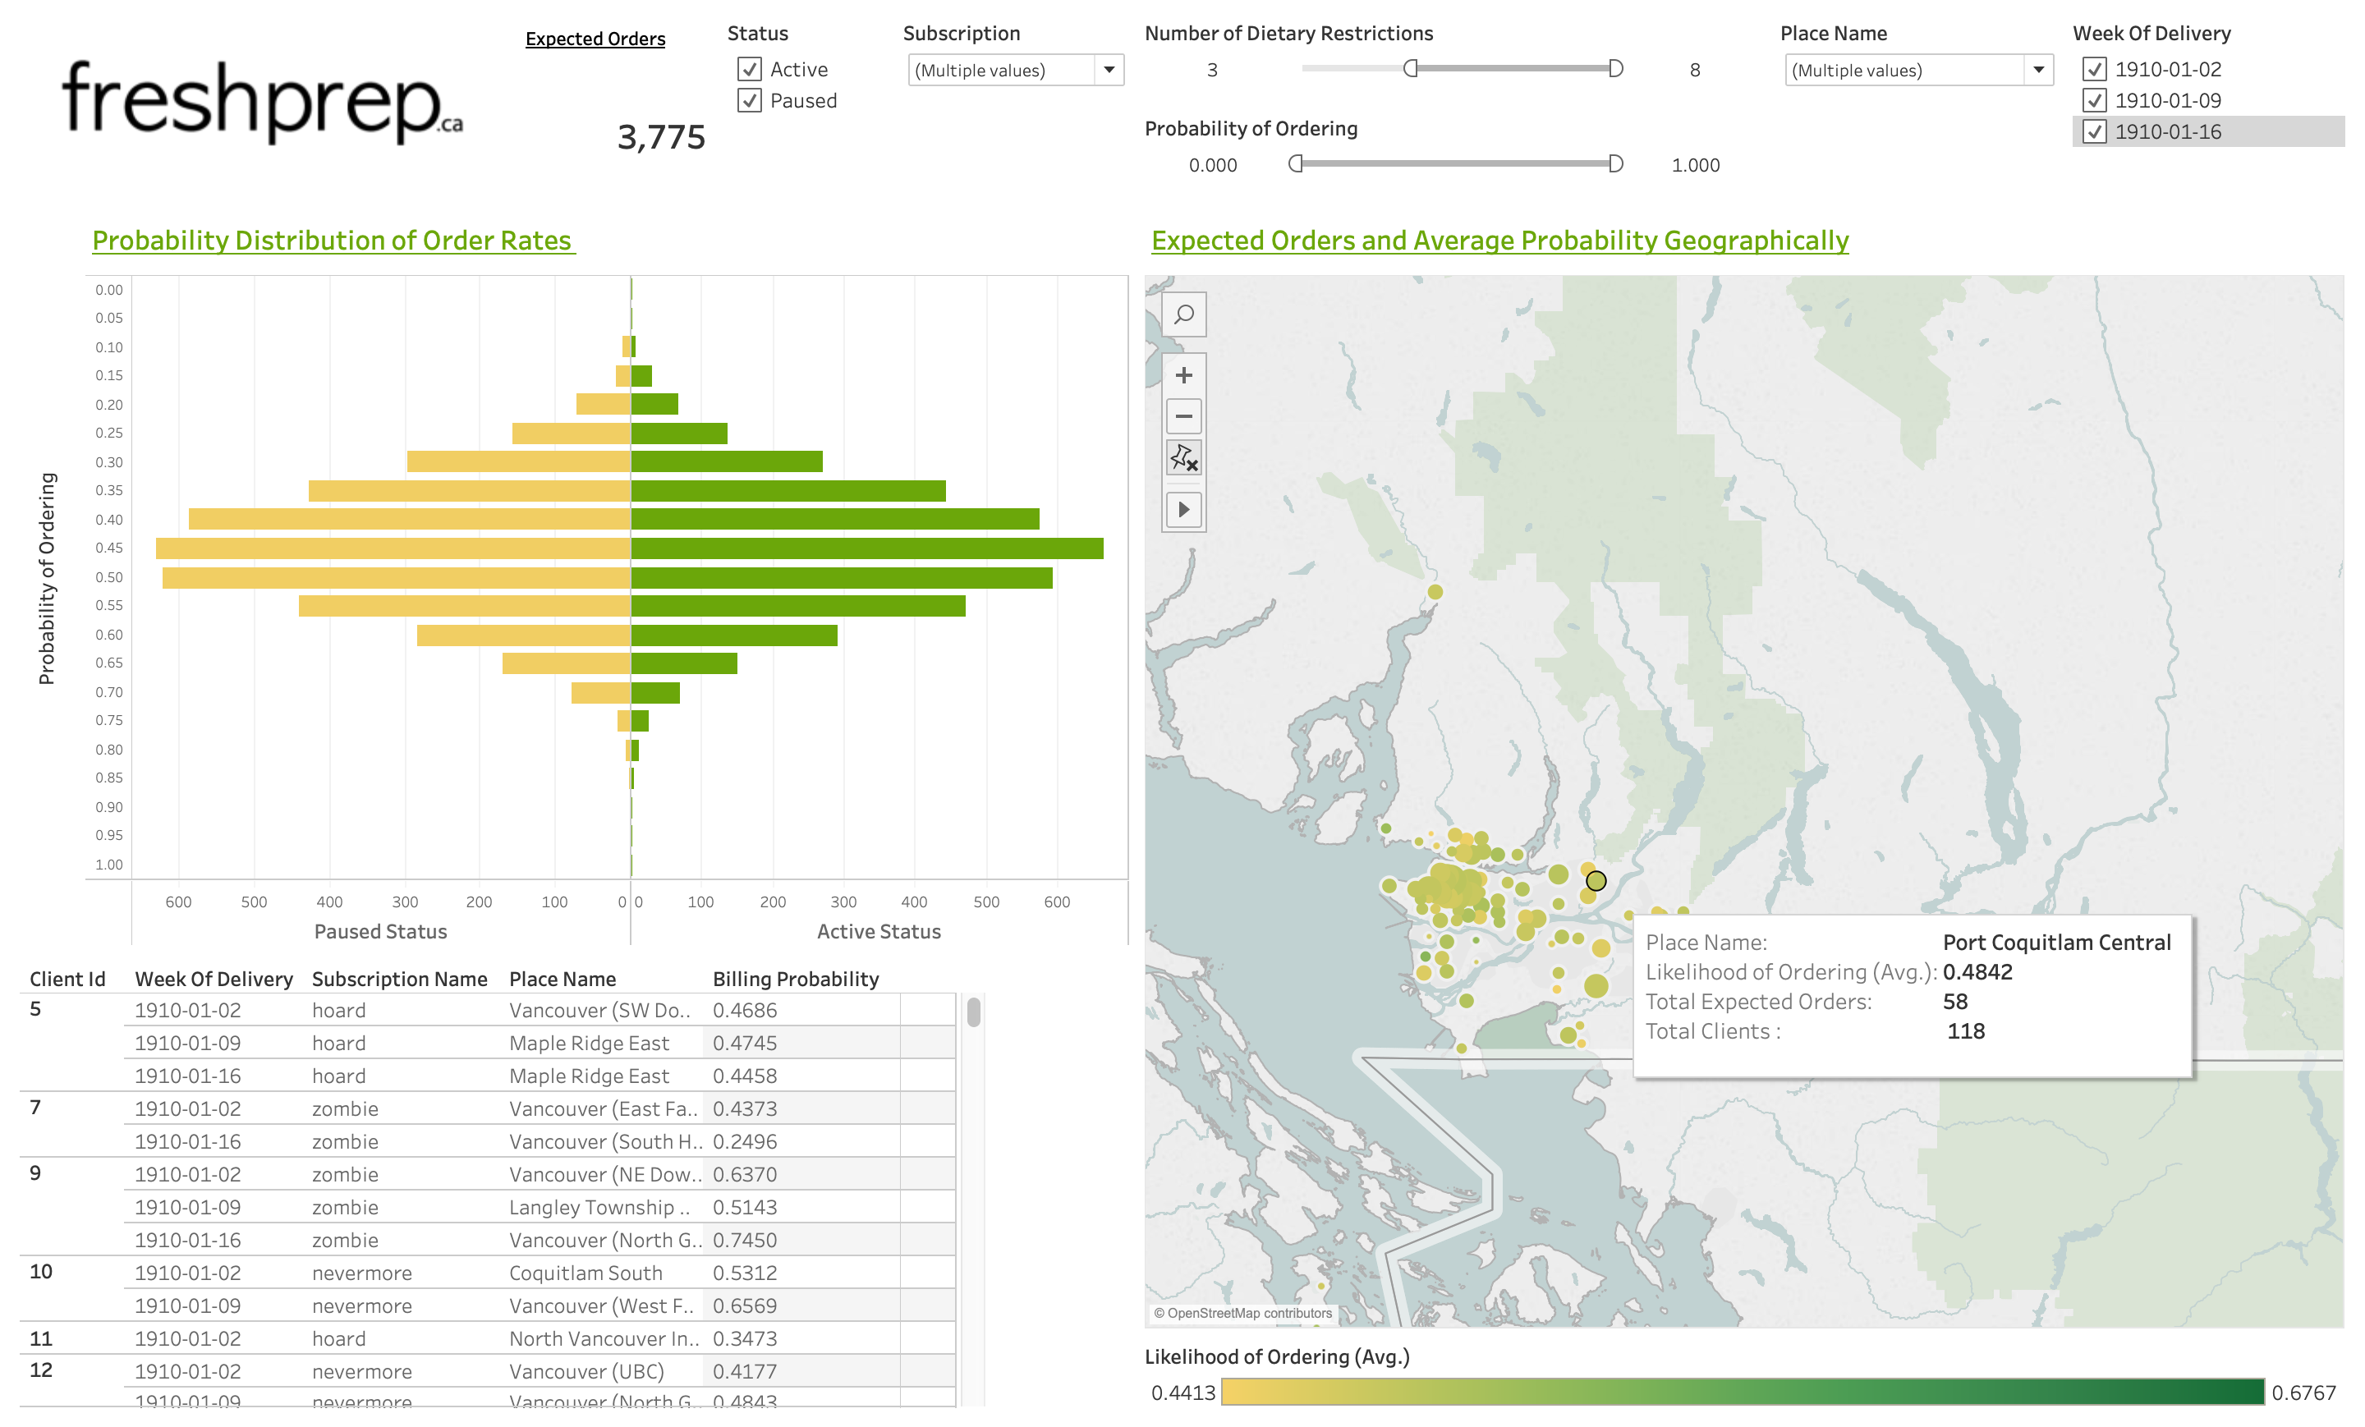Click Probability of Ordering slider right handle
Viewport: 2365px width, 1427px height.
(1615, 164)
